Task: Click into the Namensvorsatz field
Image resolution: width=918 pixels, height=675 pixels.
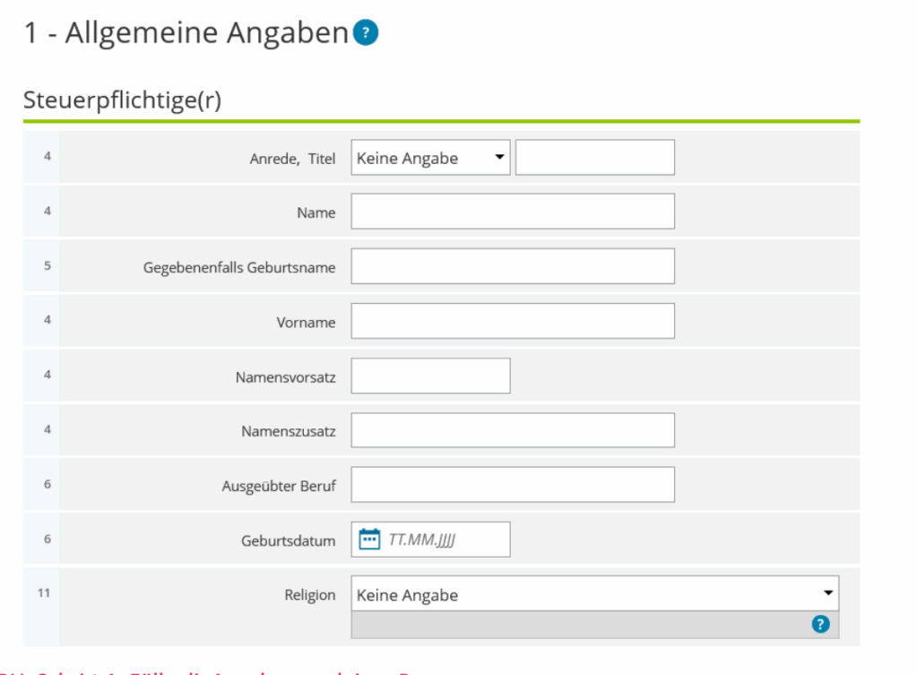Action: [x=430, y=376]
